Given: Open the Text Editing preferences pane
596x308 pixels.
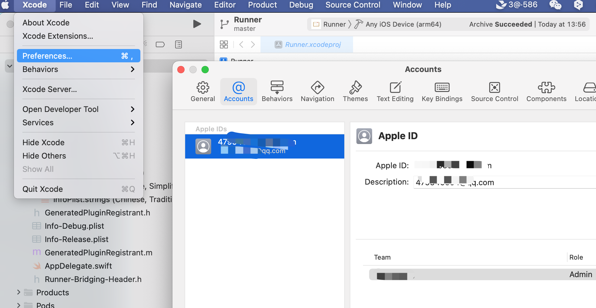Looking at the screenshot, I should pyautogui.click(x=395, y=92).
